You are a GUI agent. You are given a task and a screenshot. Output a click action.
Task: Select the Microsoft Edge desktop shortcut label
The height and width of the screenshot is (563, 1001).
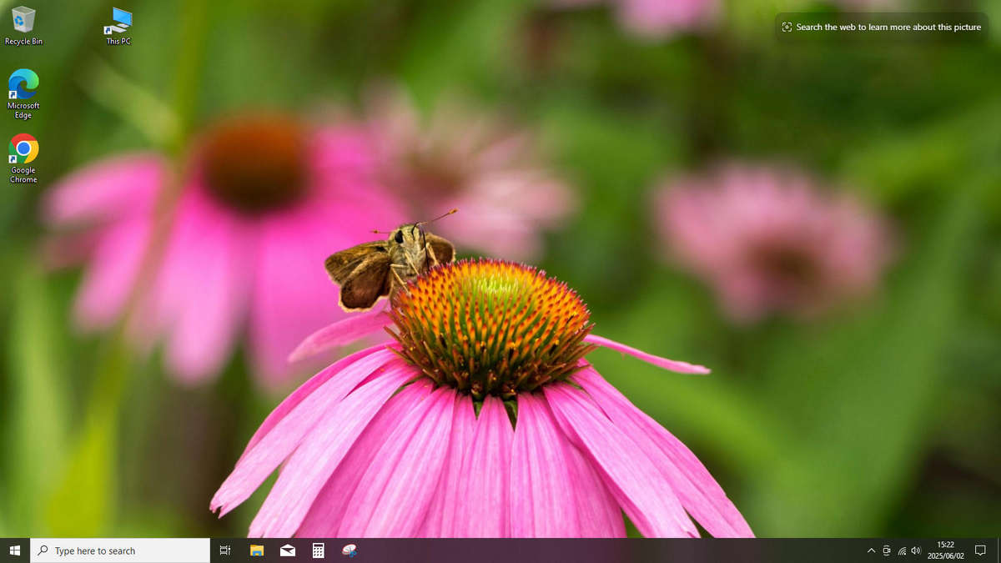click(23, 111)
